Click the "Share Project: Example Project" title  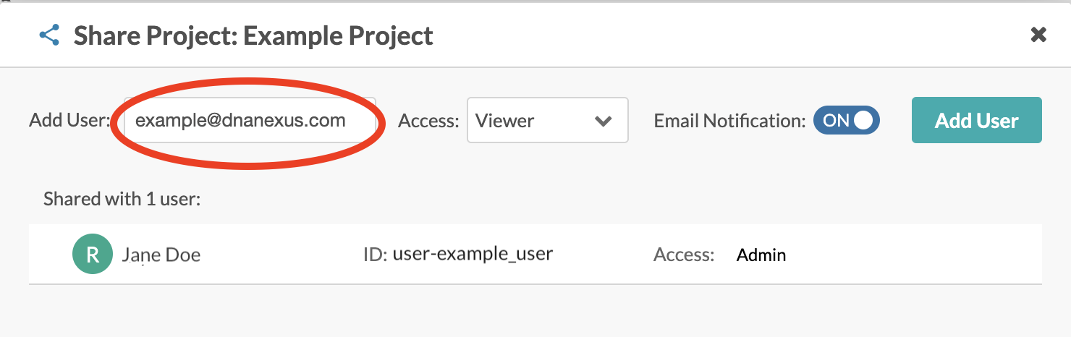click(253, 35)
